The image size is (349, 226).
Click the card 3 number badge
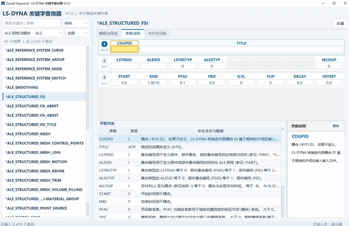[x=104, y=77]
